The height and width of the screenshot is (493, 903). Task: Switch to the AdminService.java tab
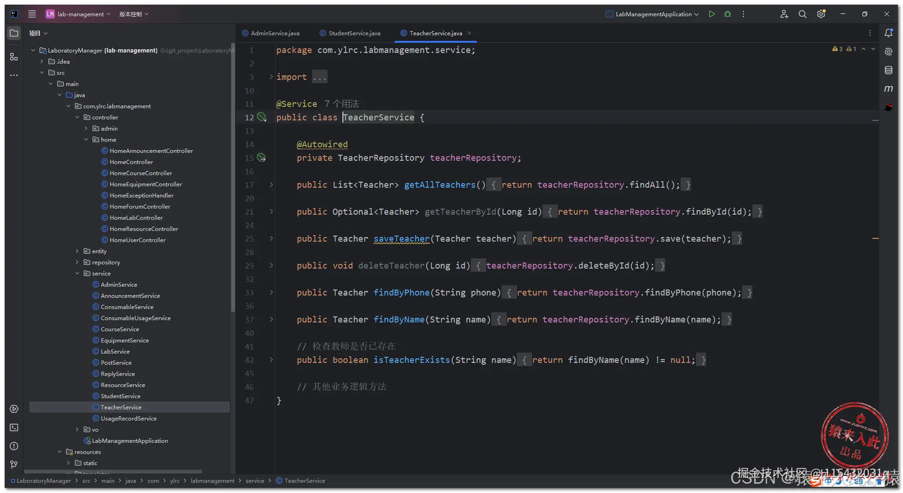pos(274,33)
